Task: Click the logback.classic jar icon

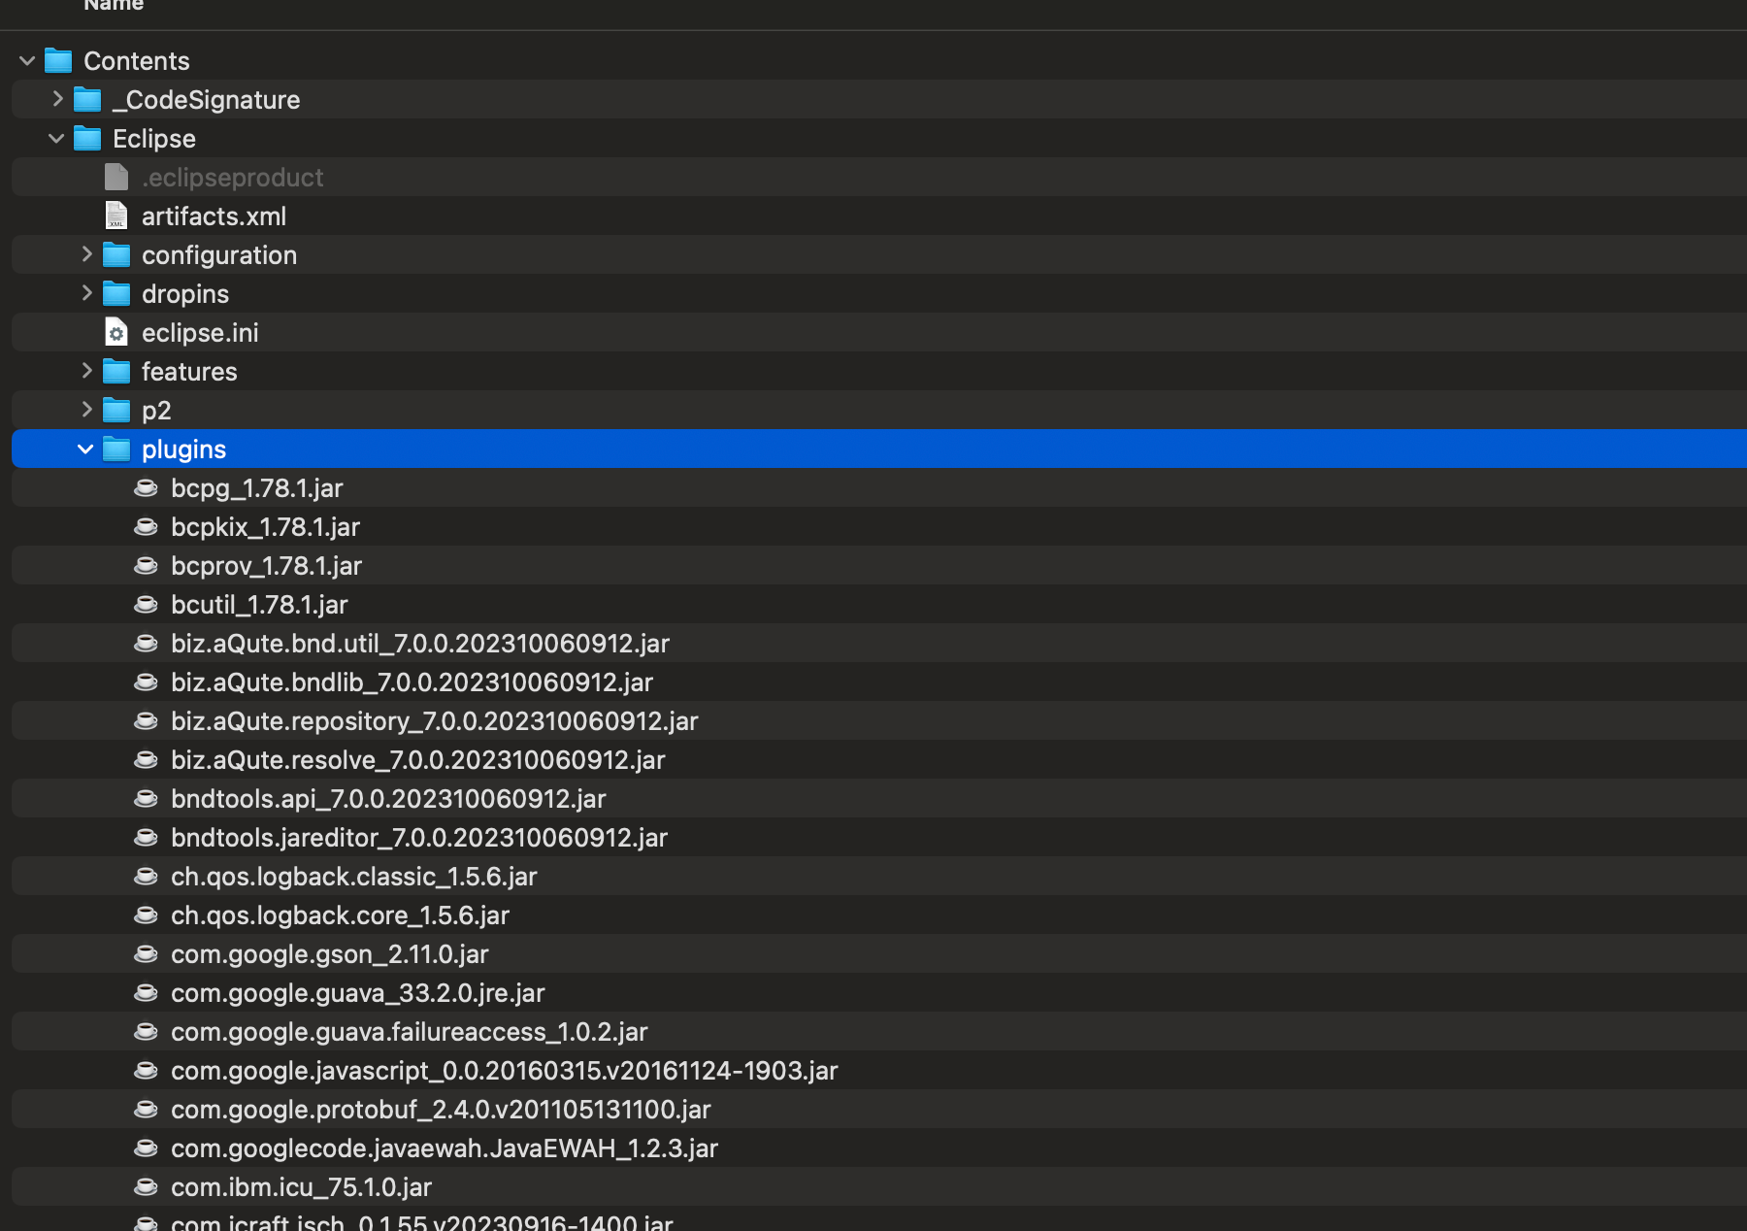Action: click(x=146, y=876)
